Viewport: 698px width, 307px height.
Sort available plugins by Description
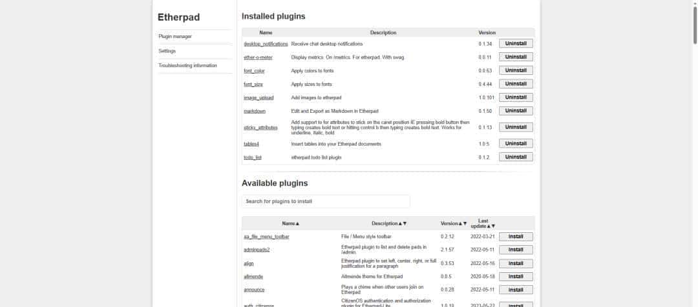389,224
